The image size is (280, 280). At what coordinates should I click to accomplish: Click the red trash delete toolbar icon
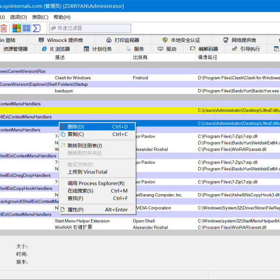(x=4, y=28)
